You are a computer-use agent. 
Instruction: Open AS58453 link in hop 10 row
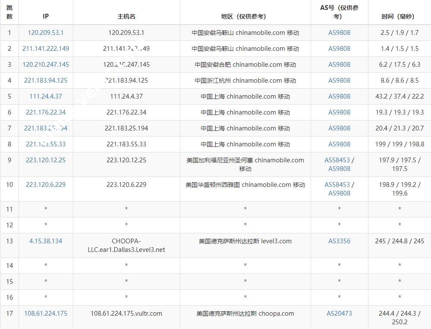point(337,185)
